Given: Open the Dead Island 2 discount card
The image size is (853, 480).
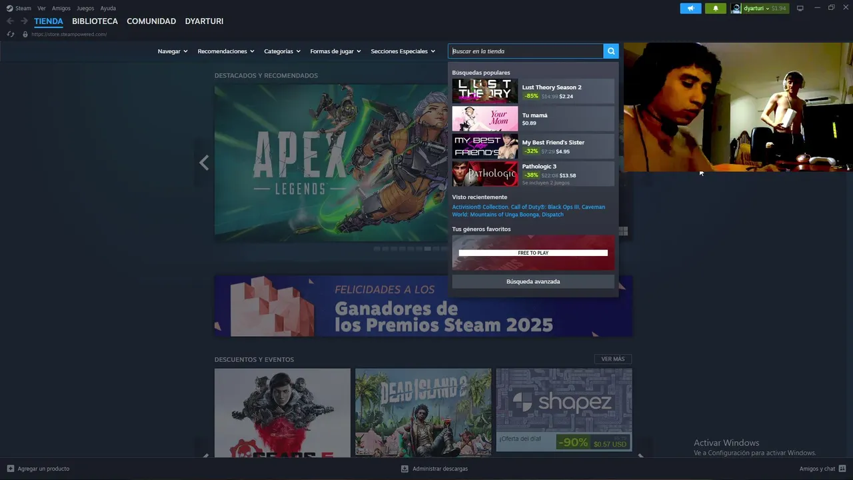Looking at the screenshot, I should tap(423, 412).
